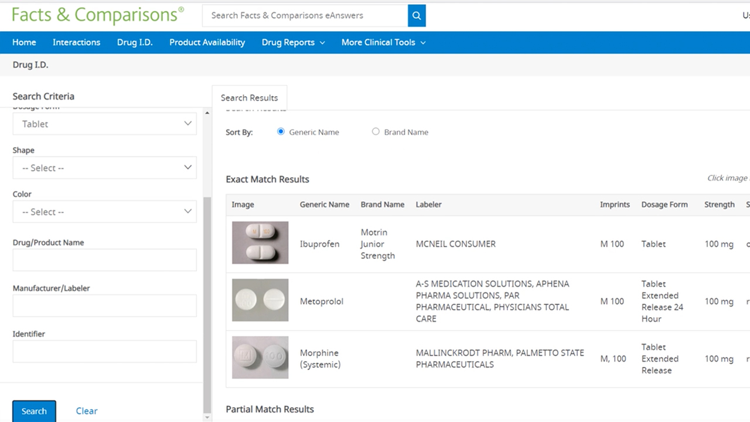
Task: Switch to the Search Results tab
Action: point(249,98)
